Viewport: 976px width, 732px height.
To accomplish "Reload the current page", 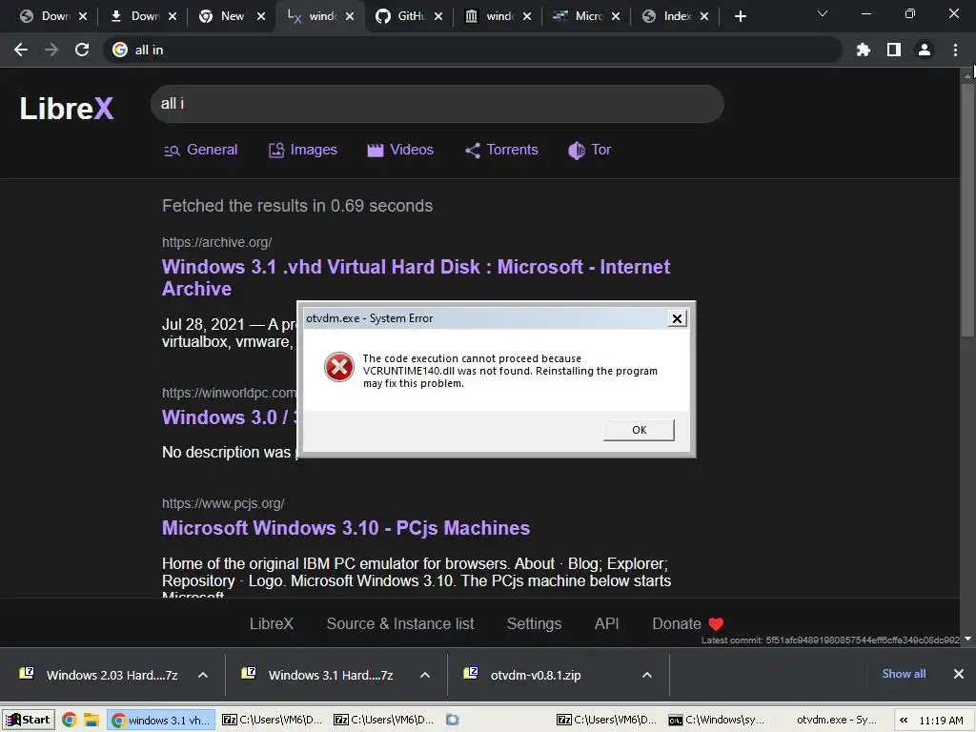I will click(x=82, y=50).
